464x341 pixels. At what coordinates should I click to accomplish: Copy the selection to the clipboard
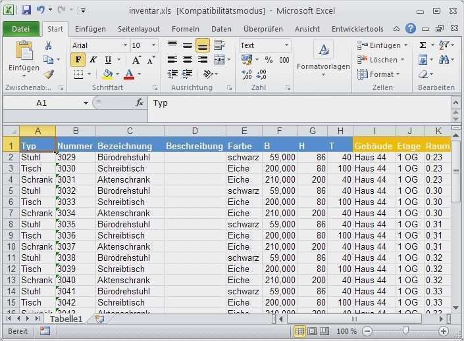[48, 60]
